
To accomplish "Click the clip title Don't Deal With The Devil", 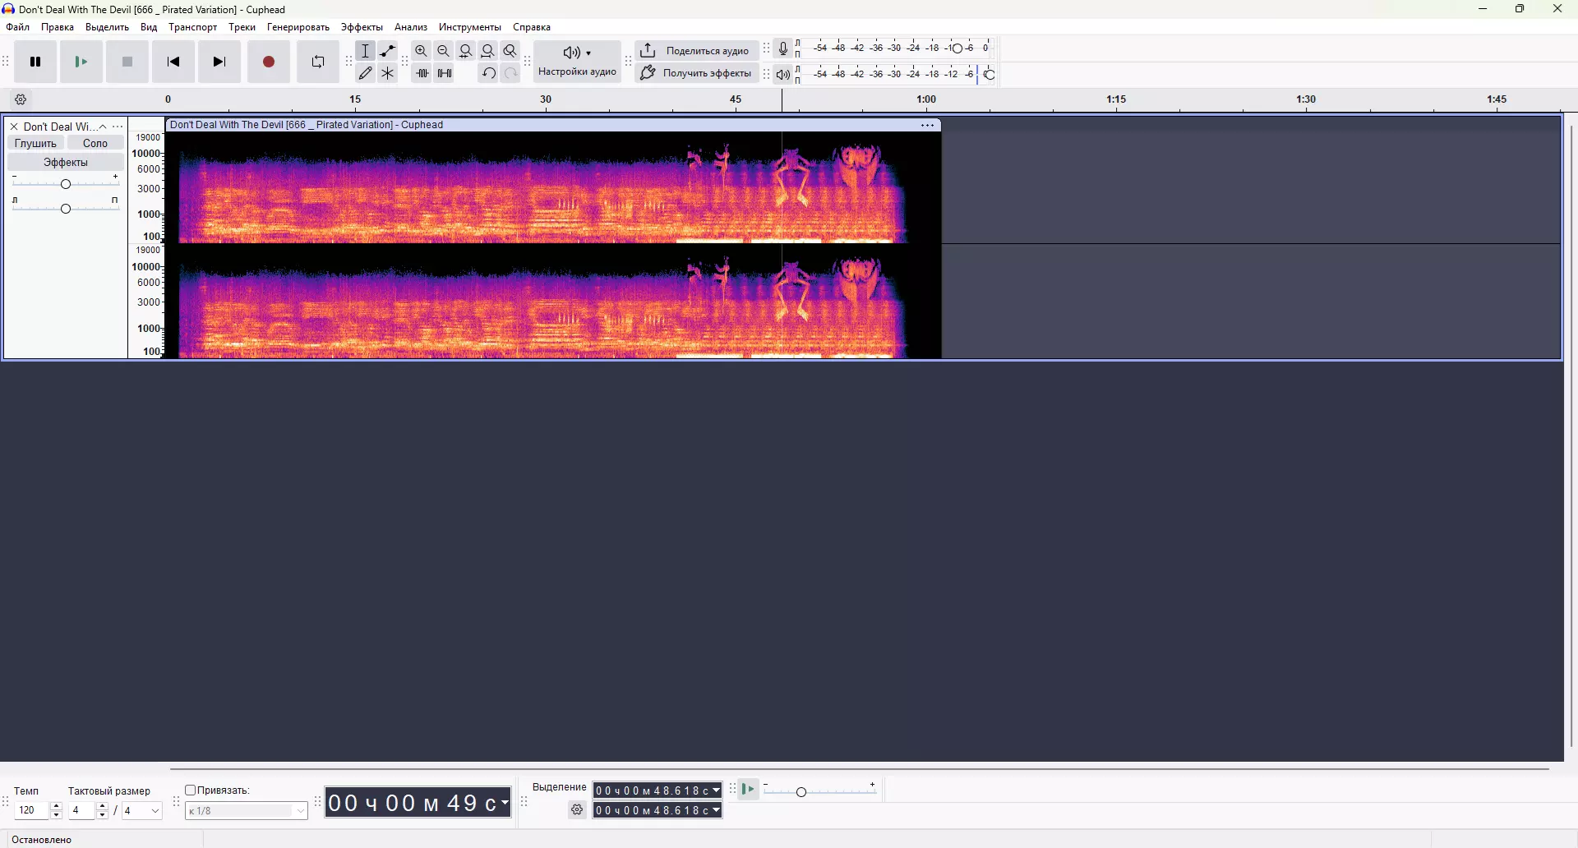I will point(307,126).
